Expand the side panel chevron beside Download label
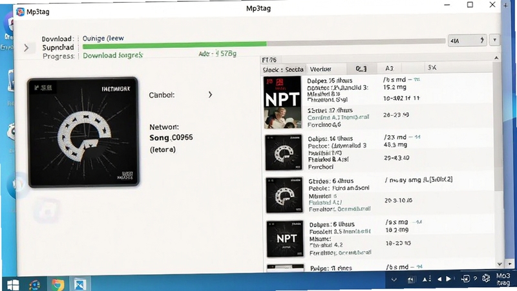This screenshot has height=291, width=517. [26, 48]
